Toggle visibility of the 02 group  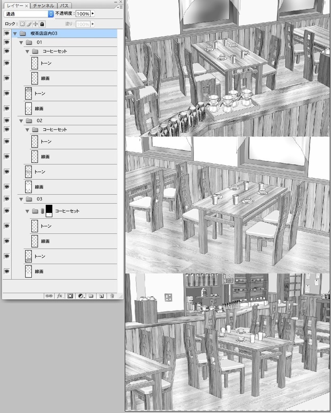tap(6, 120)
